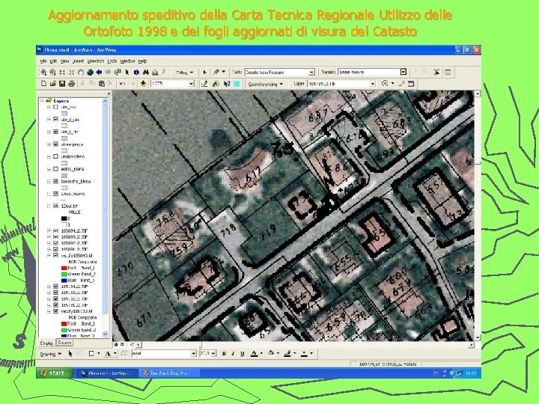Open the Task combo box

pyautogui.click(x=311, y=72)
